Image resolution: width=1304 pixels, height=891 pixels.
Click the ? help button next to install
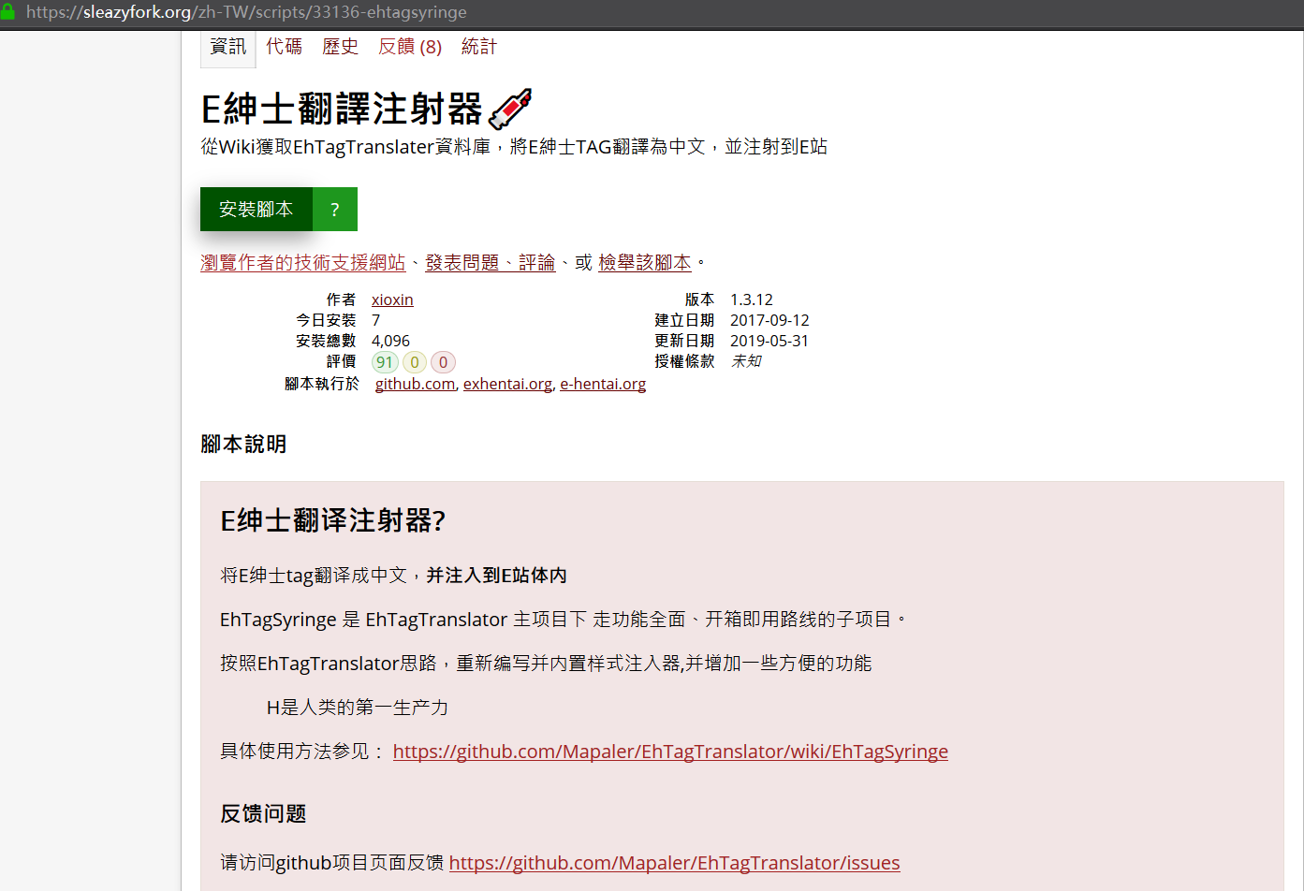[x=335, y=209]
